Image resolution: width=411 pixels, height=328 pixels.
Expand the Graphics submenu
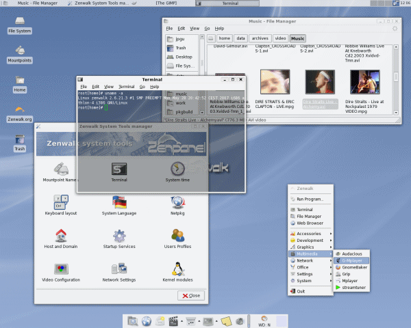click(x=310, y=247)
